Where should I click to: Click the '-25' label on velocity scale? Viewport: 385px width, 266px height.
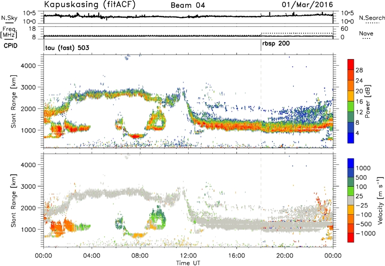[x=362, y=205]
